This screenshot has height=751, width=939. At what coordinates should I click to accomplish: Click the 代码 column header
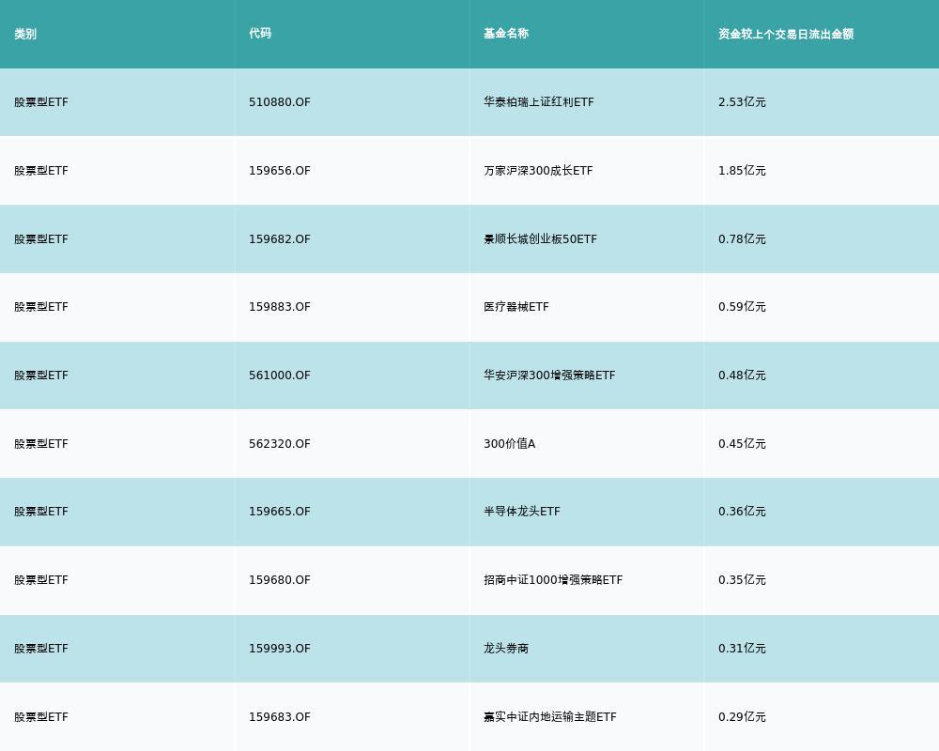260,34
